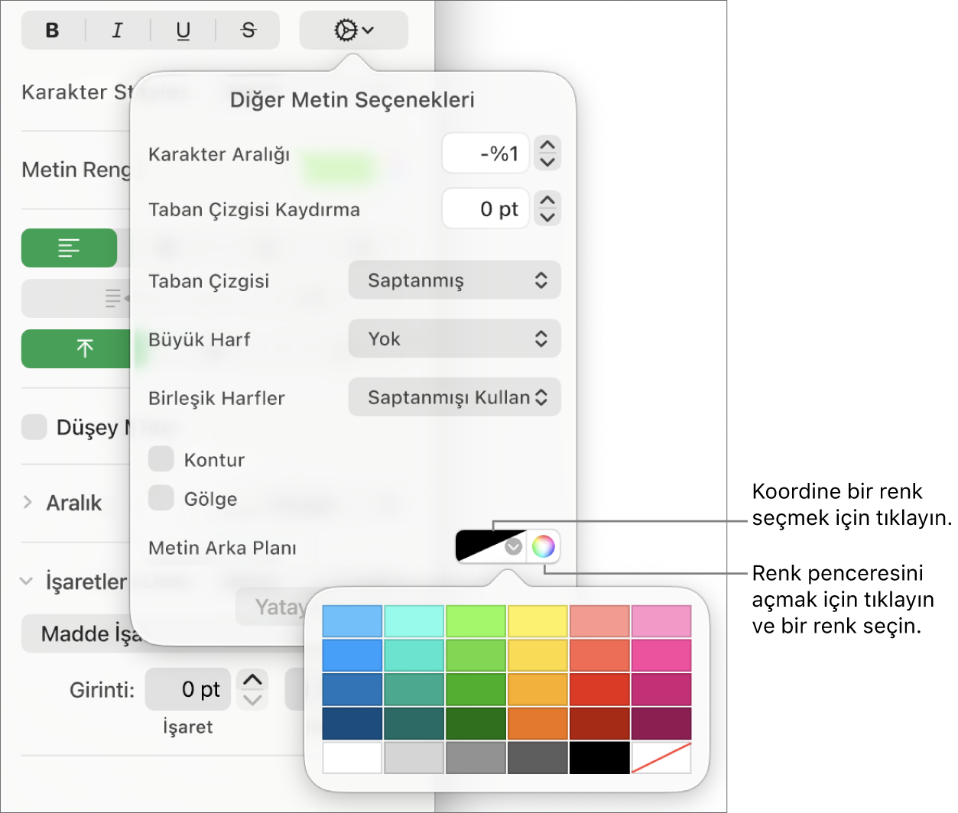Increase Girinti İşaret value with up arrow
This screenshot has width=958, height=813.
pyautogui.click(x=252, y=679)
